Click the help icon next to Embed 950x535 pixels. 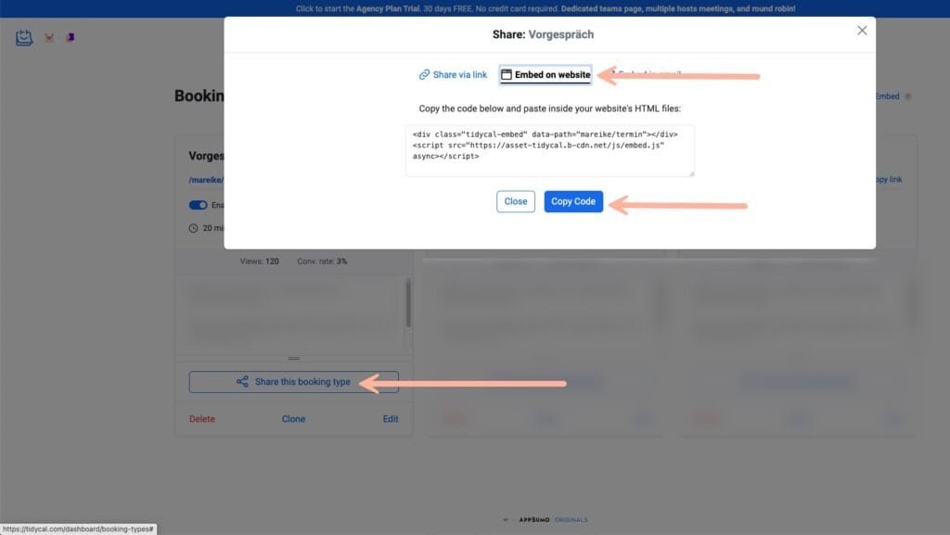pos(907,96)
